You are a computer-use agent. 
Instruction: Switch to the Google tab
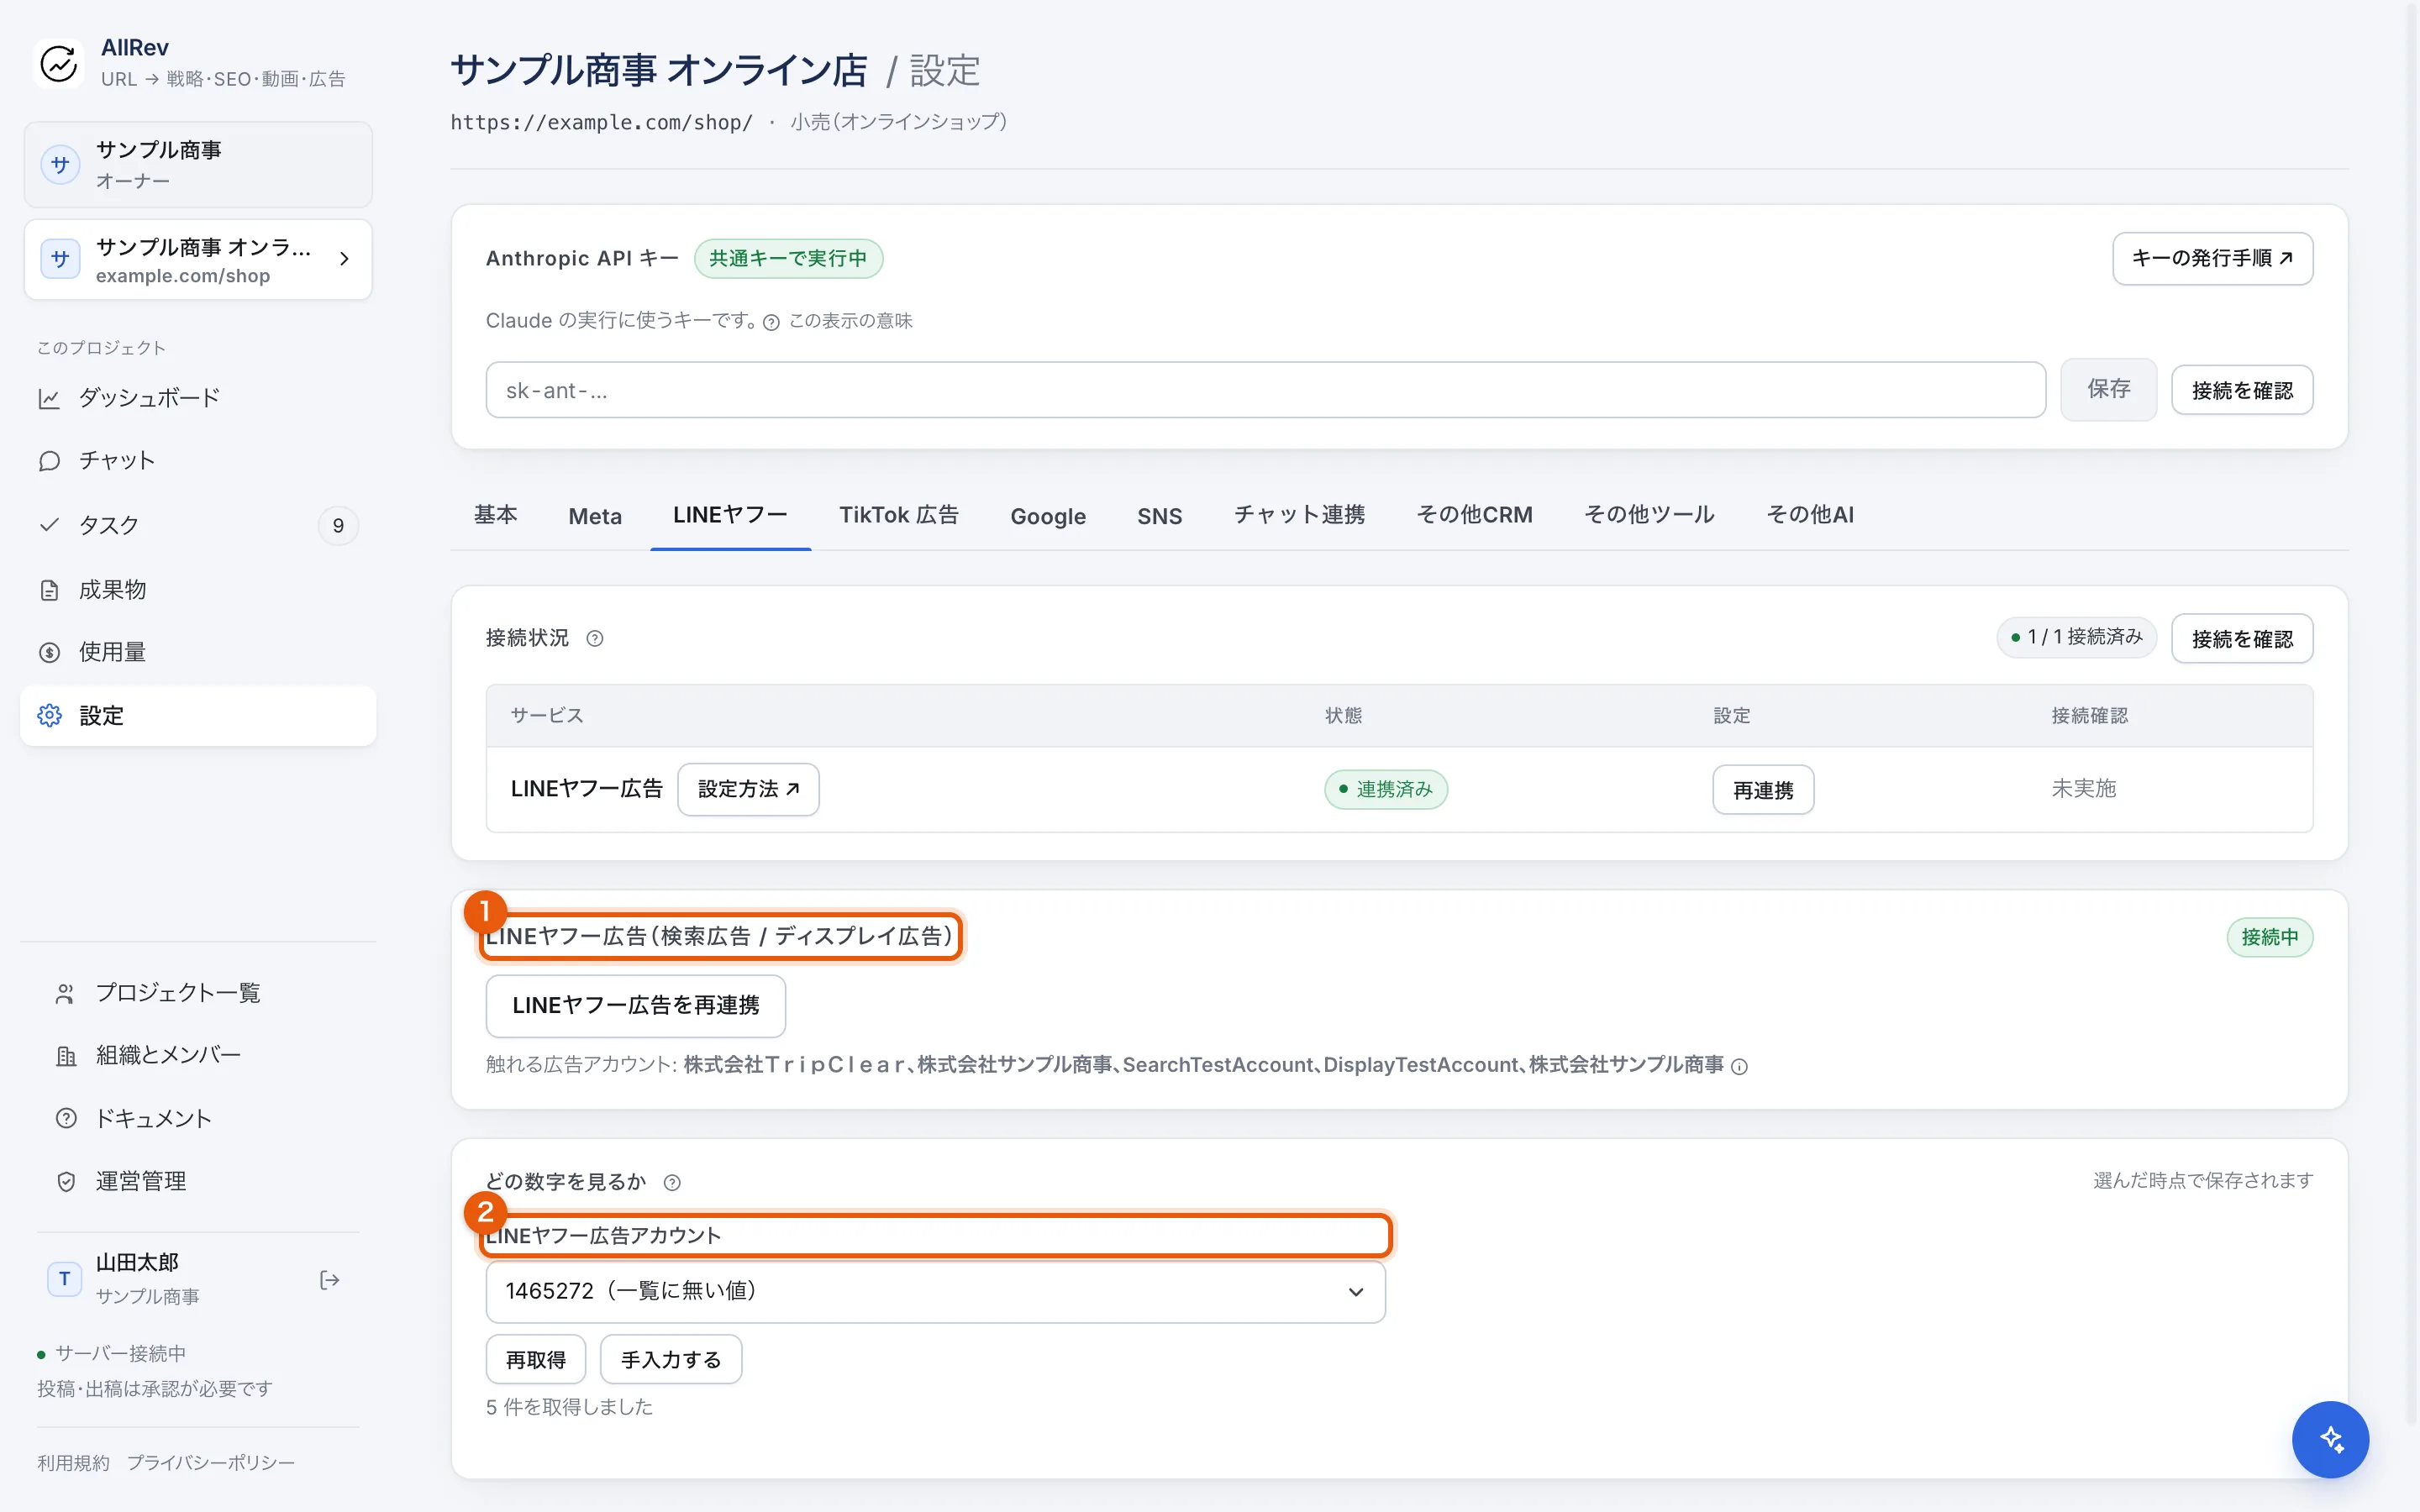click(1047, 516)
